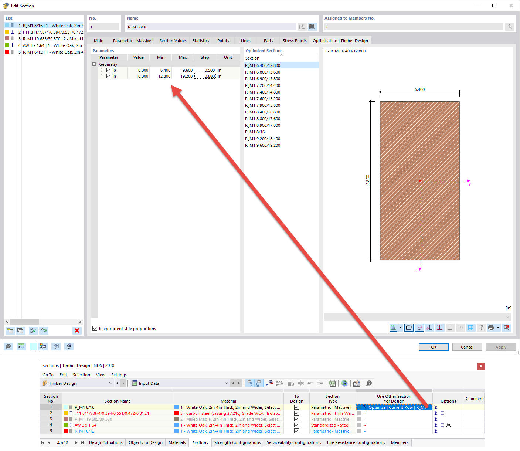Create a new section in the list

coord(10,330)
